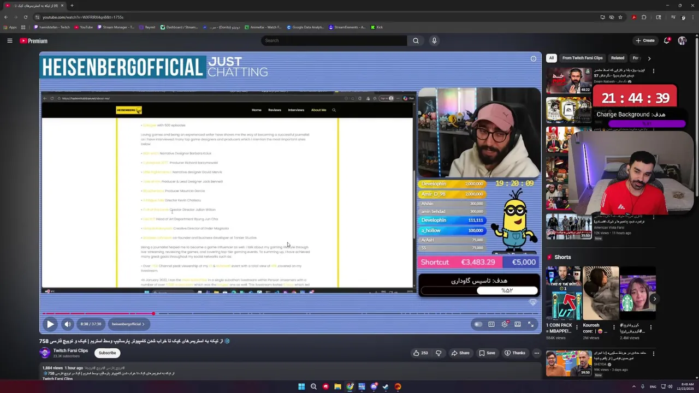Like the video (253 likes)
The image size is (699, 393).
[420, 353]
